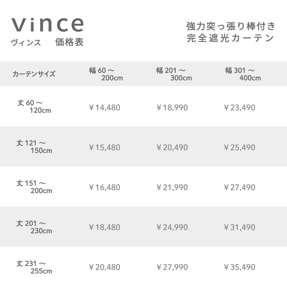
Task: Select the ¥25,490 price
Action: pos(239,148)
